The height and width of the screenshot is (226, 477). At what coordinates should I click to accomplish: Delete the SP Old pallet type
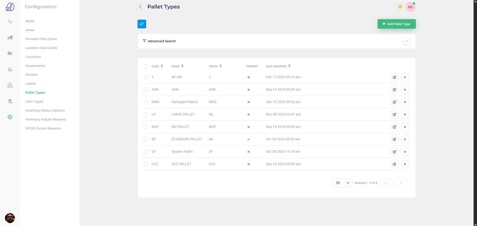tap(405, 77)
